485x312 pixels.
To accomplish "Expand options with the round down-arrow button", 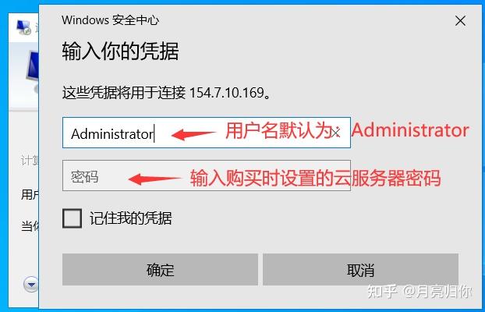I will click(31, 284).
